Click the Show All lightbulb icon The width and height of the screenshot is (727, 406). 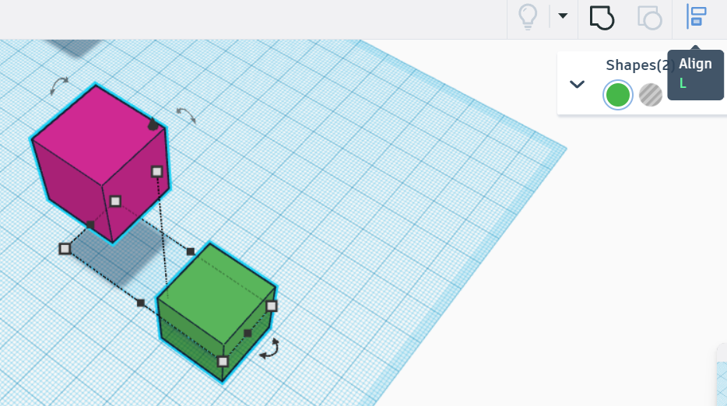[x=528, y=16]
